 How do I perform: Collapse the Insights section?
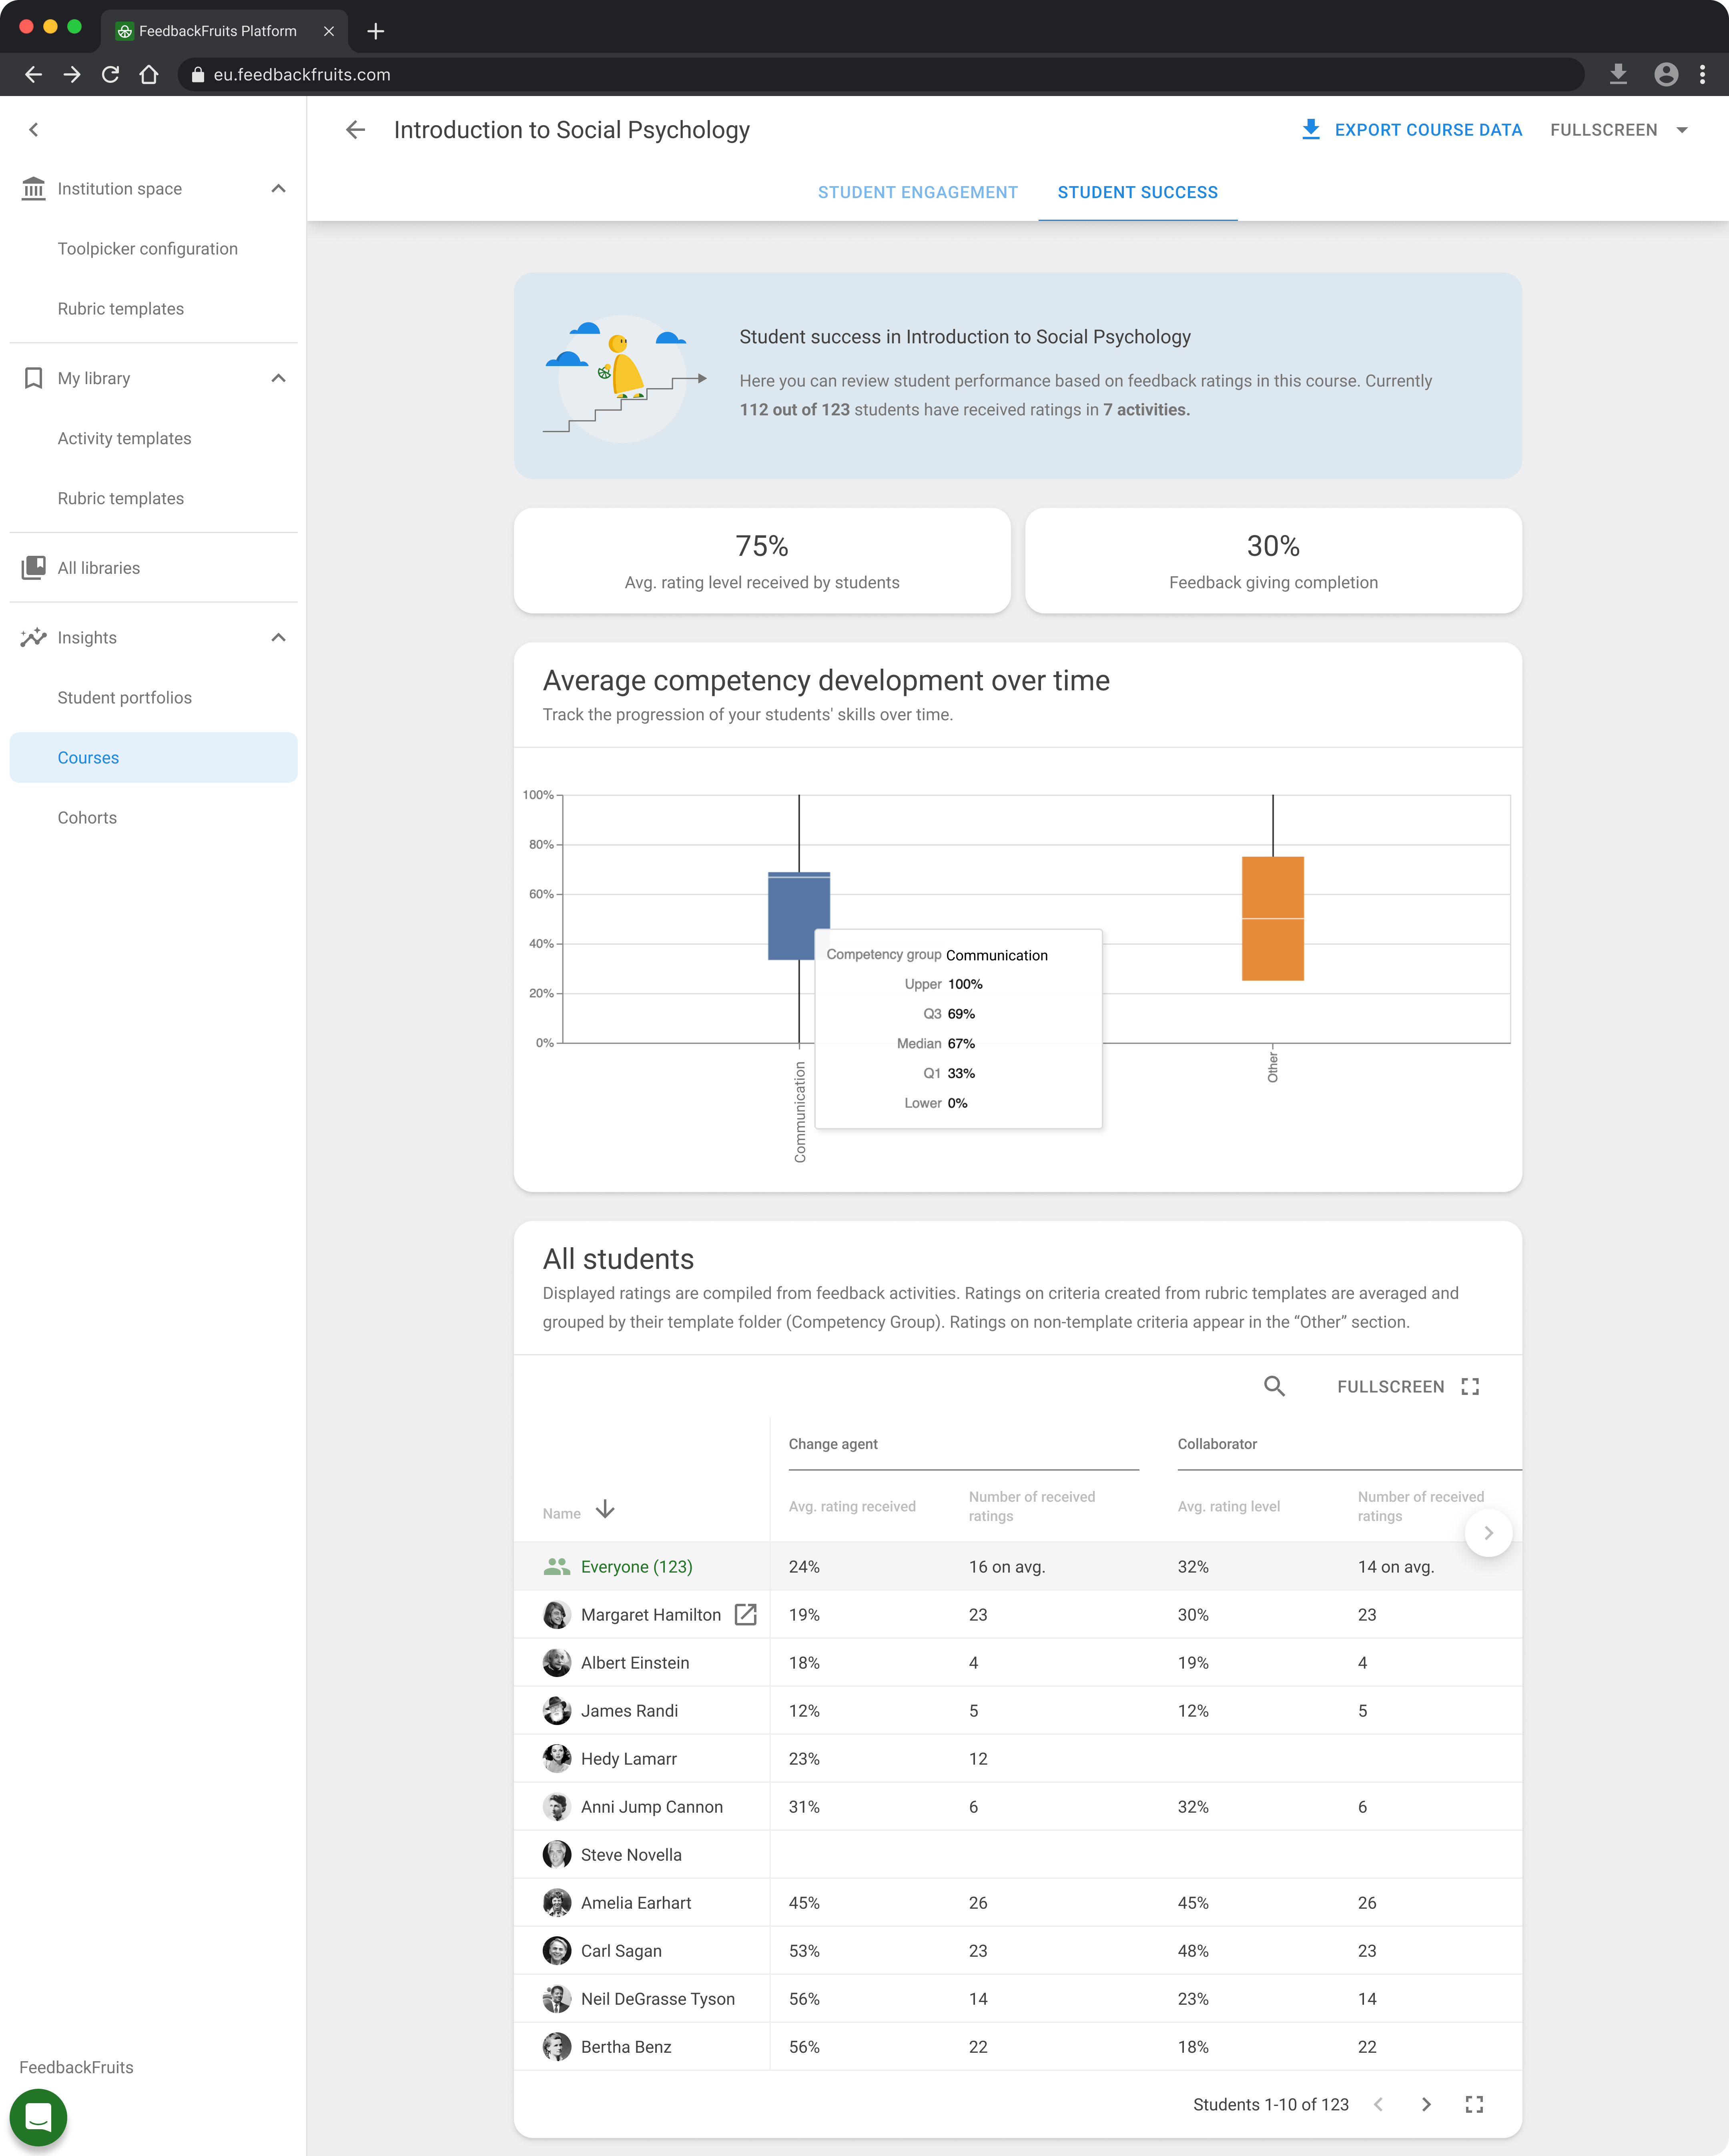[x=279, y=638]
